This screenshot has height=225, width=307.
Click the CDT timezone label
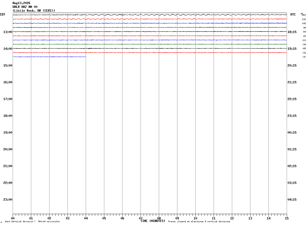[3, 14]
